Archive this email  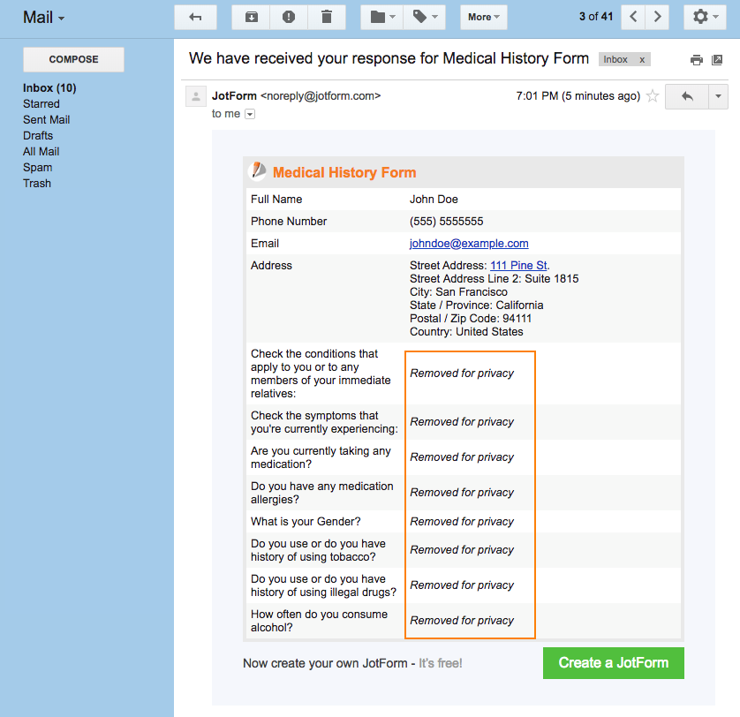[251, 18]
